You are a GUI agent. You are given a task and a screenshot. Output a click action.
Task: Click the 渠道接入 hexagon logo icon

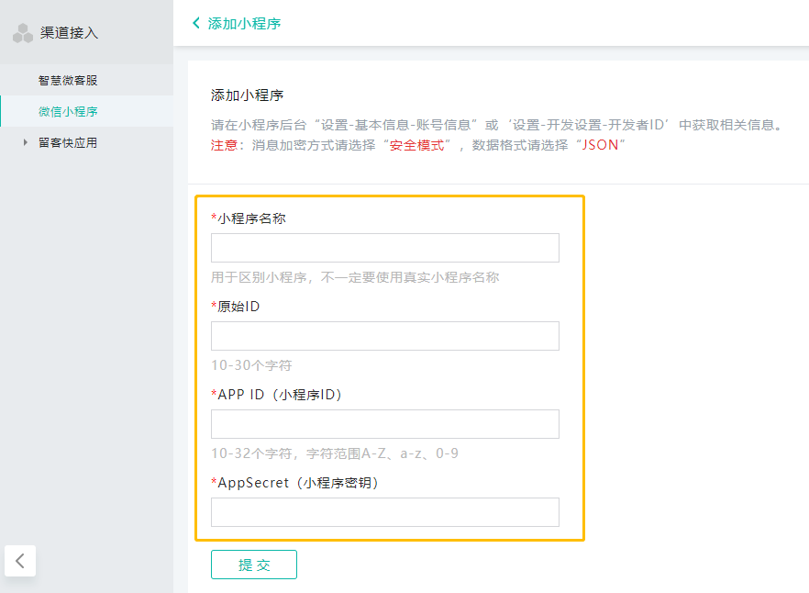[23, 34]
